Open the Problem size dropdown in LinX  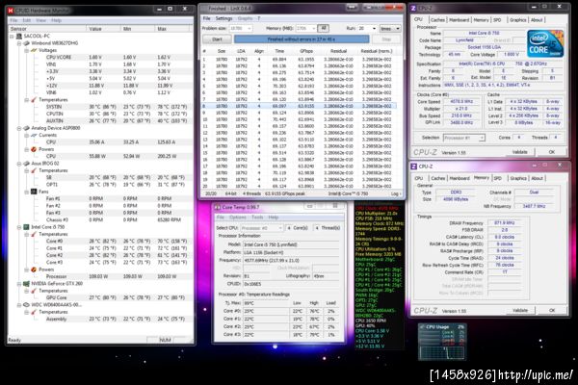(250, 28)
